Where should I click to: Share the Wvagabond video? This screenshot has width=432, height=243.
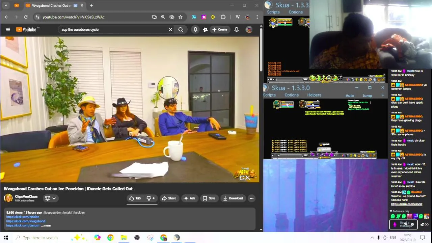point(169,198)
